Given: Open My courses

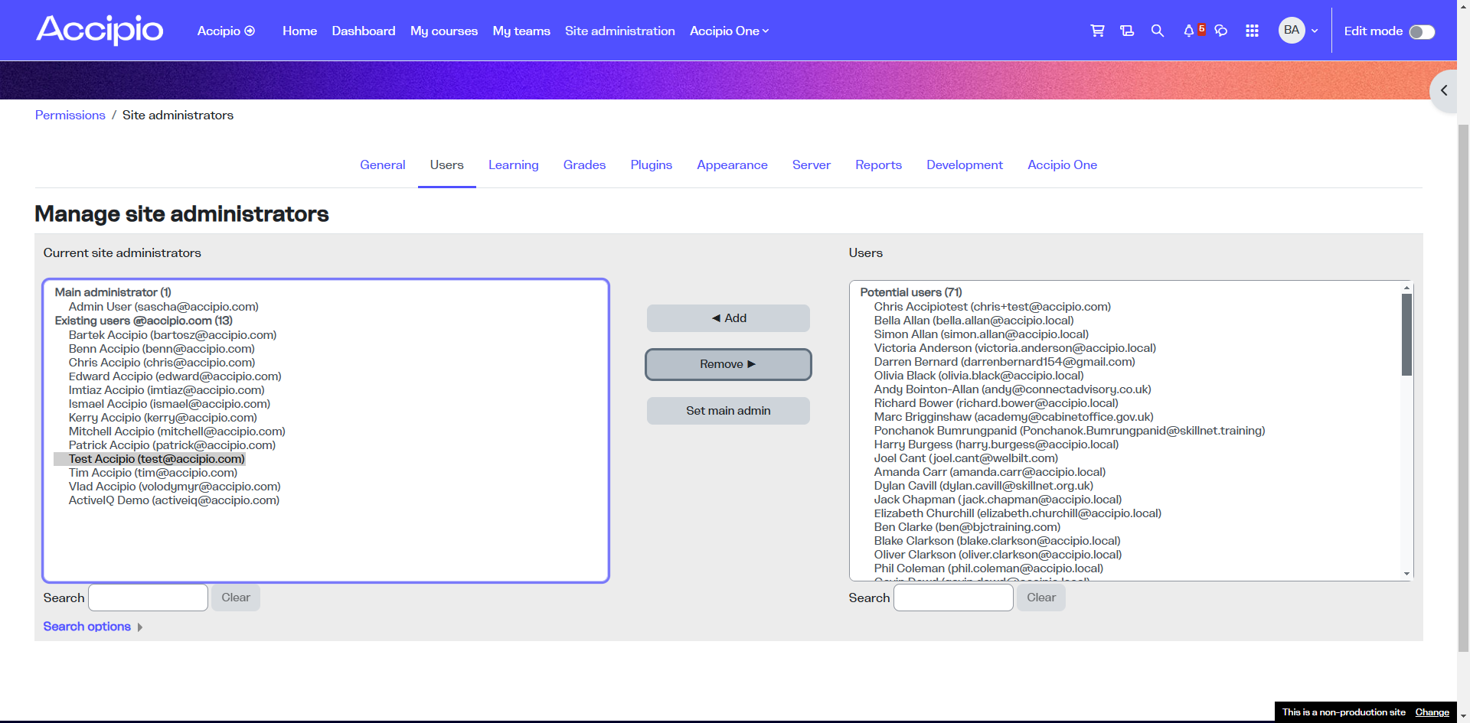Looking at the screenshot, I should (x=444, y=31).
